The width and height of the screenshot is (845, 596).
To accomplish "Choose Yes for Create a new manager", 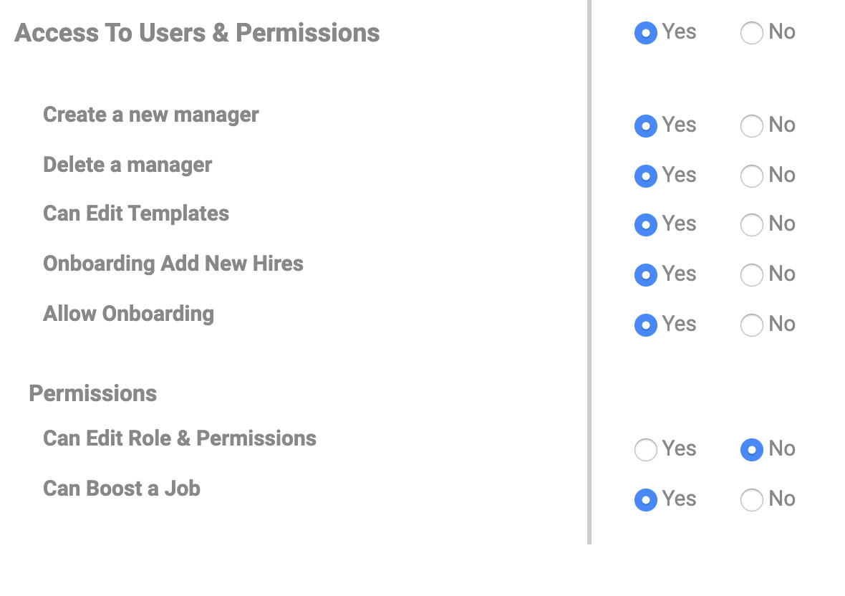I will pyautogui.click(x=646, y=126).
